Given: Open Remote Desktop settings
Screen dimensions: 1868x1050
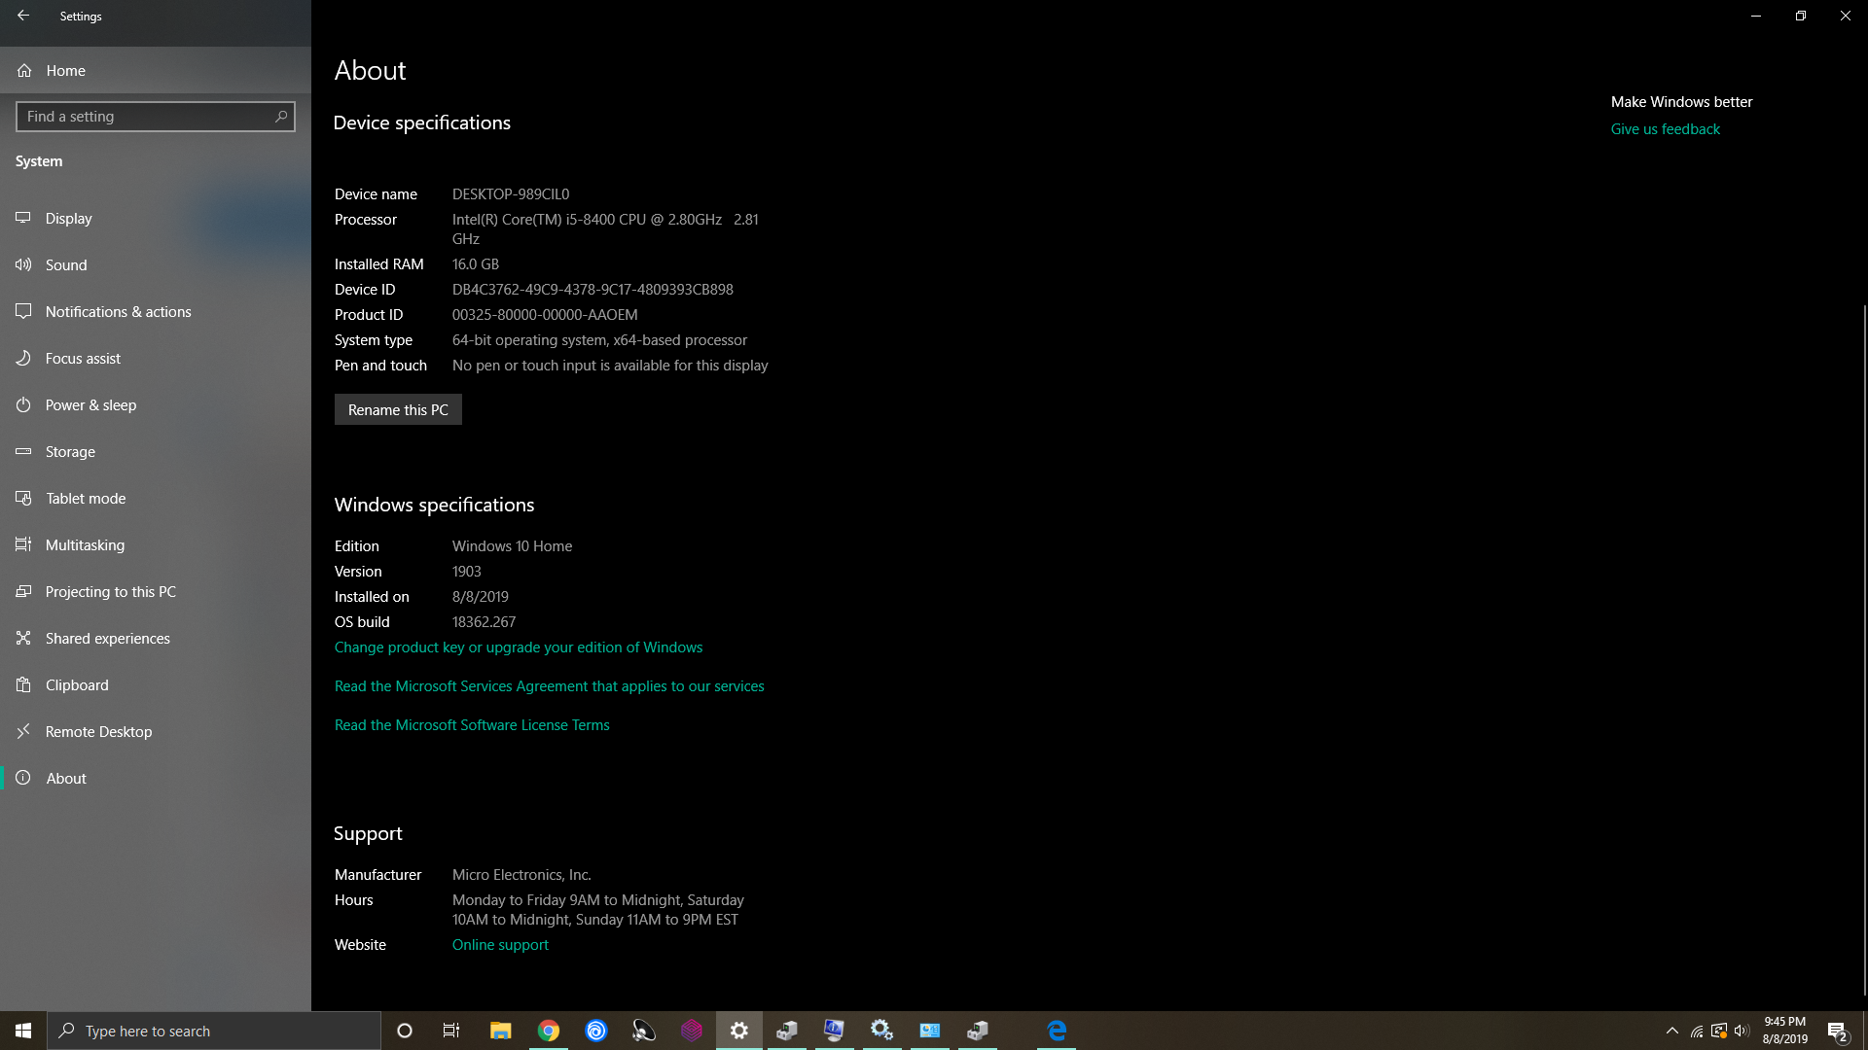Looking at the screenshot, I should pyautogui.click(x=99, y=731).
